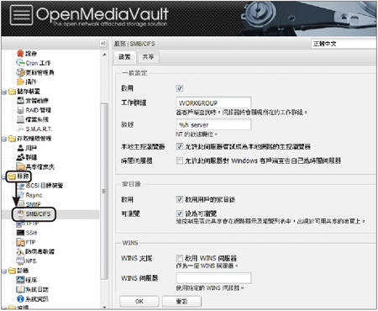Open the S.M.A.R.T. item
378x311 pixels.
tap(34, 129)
